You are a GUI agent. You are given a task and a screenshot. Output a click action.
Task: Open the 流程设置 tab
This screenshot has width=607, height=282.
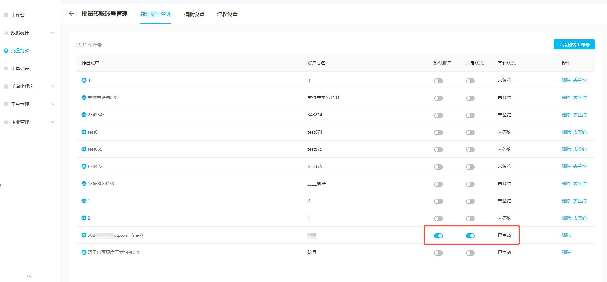tap(227, 14)
